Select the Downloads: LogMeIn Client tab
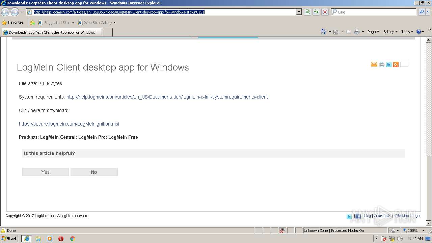 coord(52,32)
